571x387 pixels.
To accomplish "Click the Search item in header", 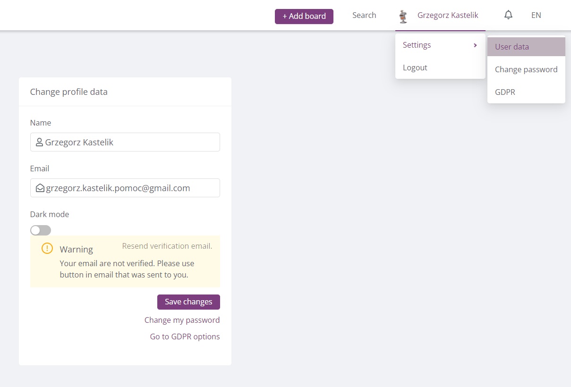I will pyautogui.click(x=364, y=16).
